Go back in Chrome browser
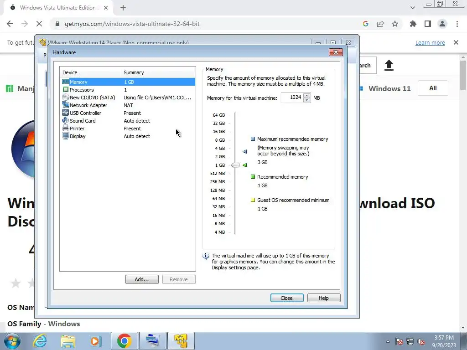 pyautogui.click(x=10, y=24)
